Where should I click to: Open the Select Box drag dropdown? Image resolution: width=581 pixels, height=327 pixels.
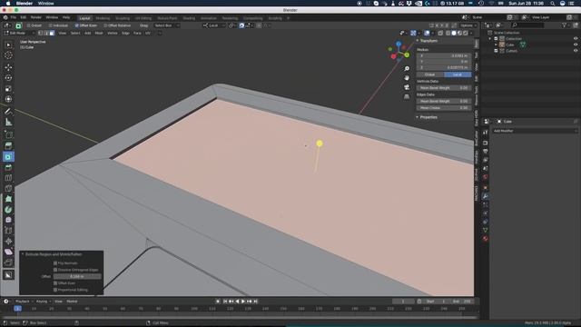coord(166,25)
